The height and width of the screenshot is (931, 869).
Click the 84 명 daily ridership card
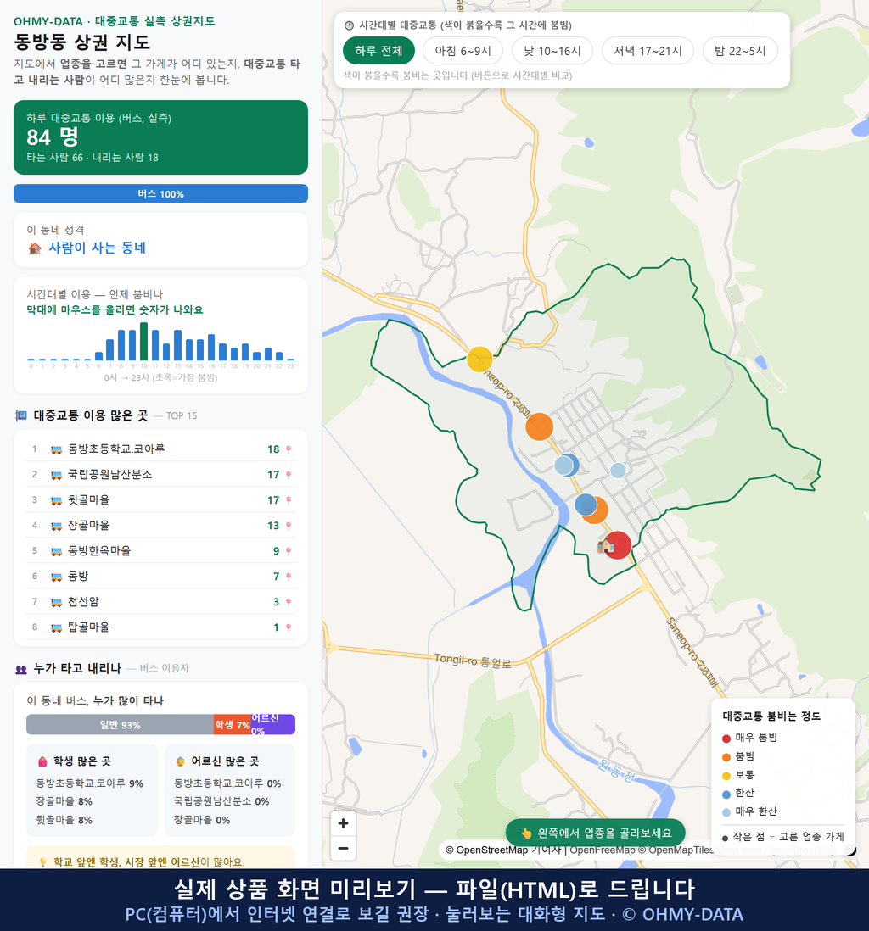[x=160, y=137]
